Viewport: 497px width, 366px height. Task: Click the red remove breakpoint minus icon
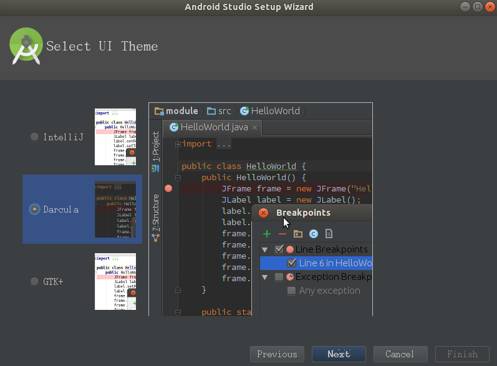pos(282,234)
